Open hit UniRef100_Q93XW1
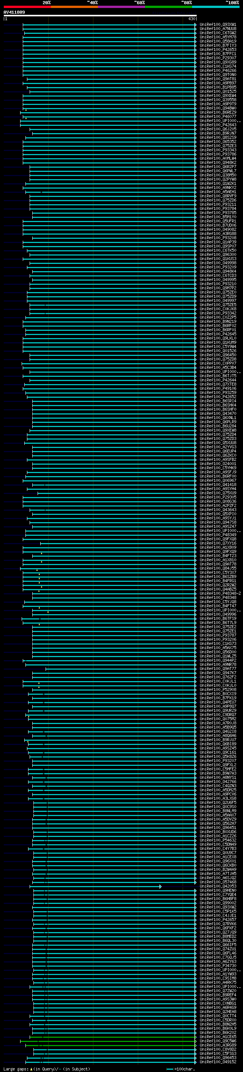 pos(218,25)
